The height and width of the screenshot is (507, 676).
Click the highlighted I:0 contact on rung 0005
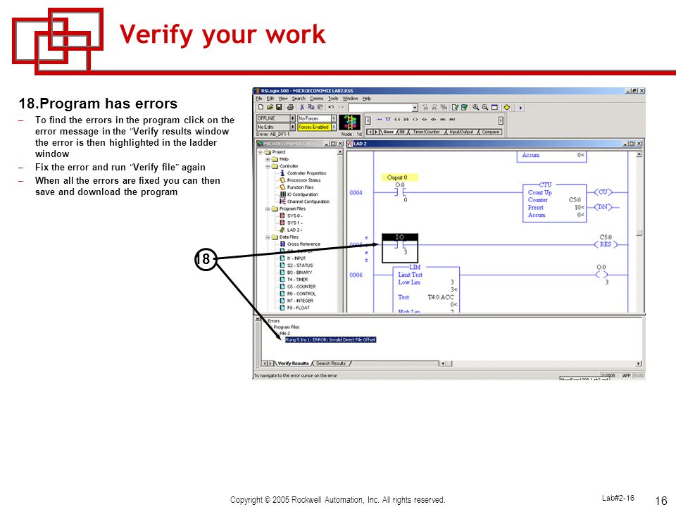point(400,248)
